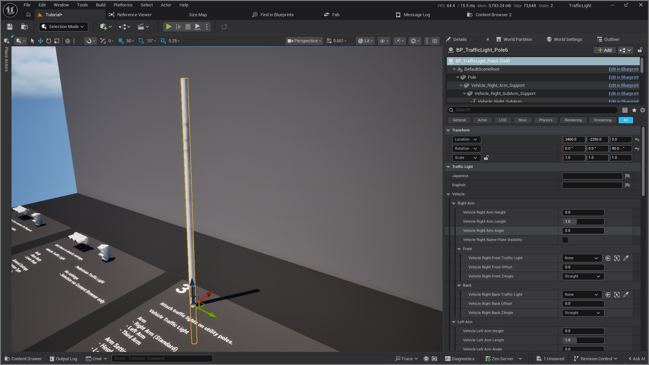Click Edit in Blueprint for Pole

(623, 77)
